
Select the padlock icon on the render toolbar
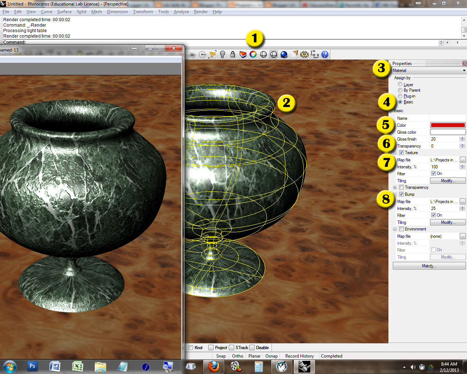pos(233,54)
